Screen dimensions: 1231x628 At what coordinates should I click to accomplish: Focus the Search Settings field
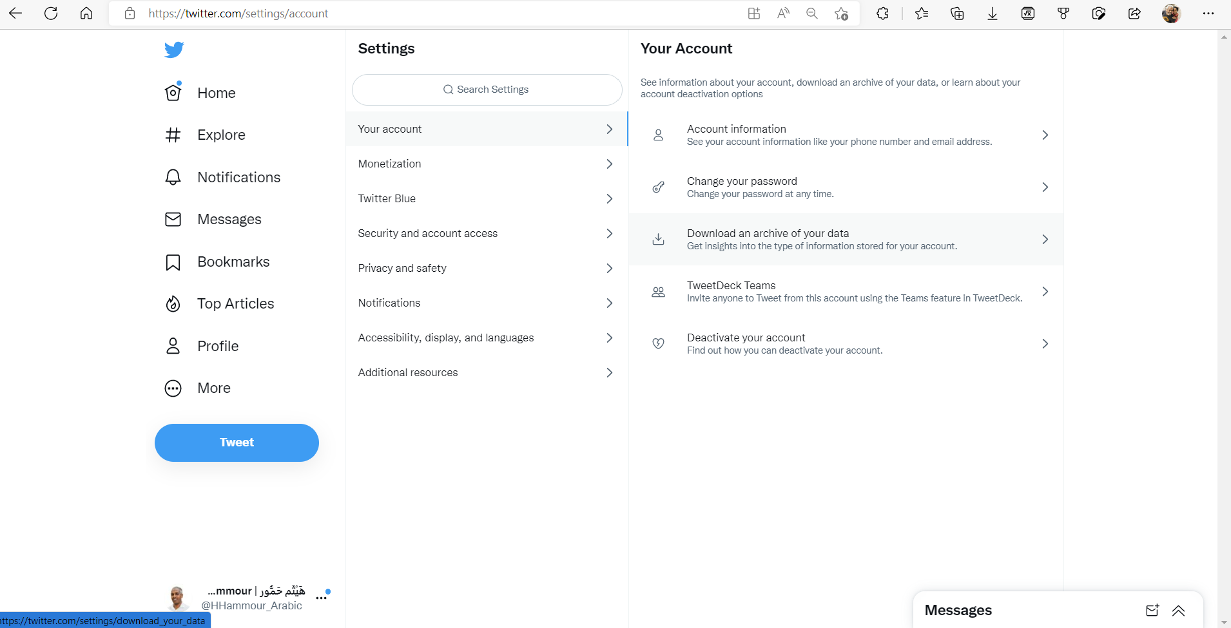[487, 90]
